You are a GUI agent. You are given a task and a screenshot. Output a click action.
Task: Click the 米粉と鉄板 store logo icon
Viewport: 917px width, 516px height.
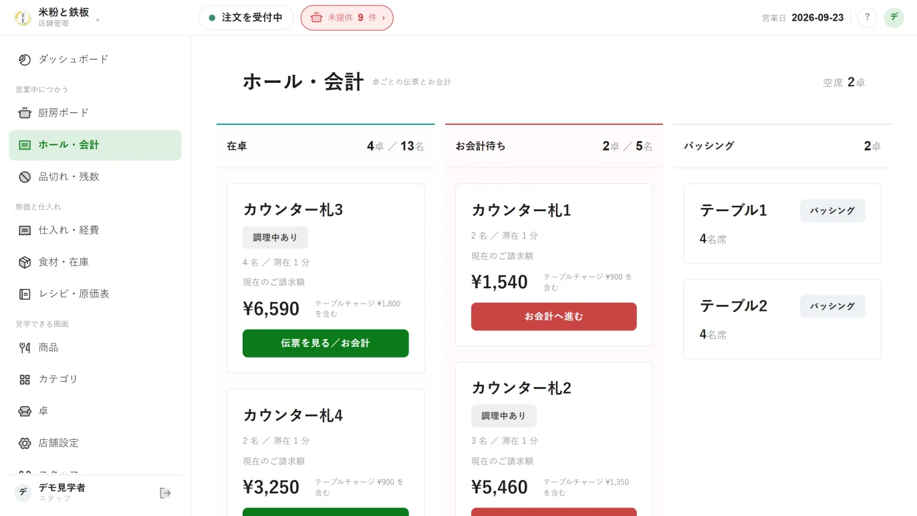(23, 18)
